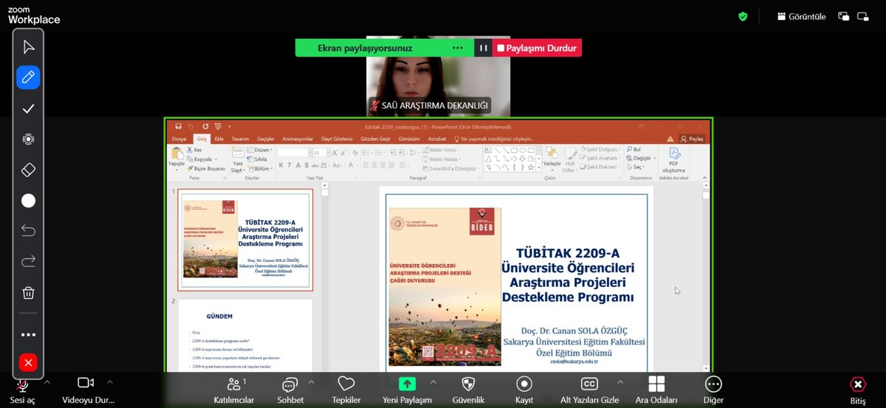886x408 pixels.
Task: Select the blue pen drawing tool
Action: pyautogui.click(x=28, y=77)
